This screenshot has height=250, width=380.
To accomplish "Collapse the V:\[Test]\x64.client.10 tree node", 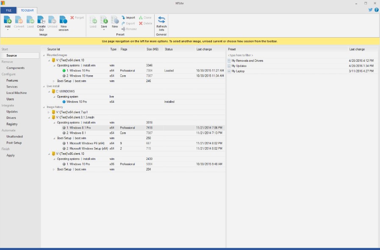I will click(49, 60).
